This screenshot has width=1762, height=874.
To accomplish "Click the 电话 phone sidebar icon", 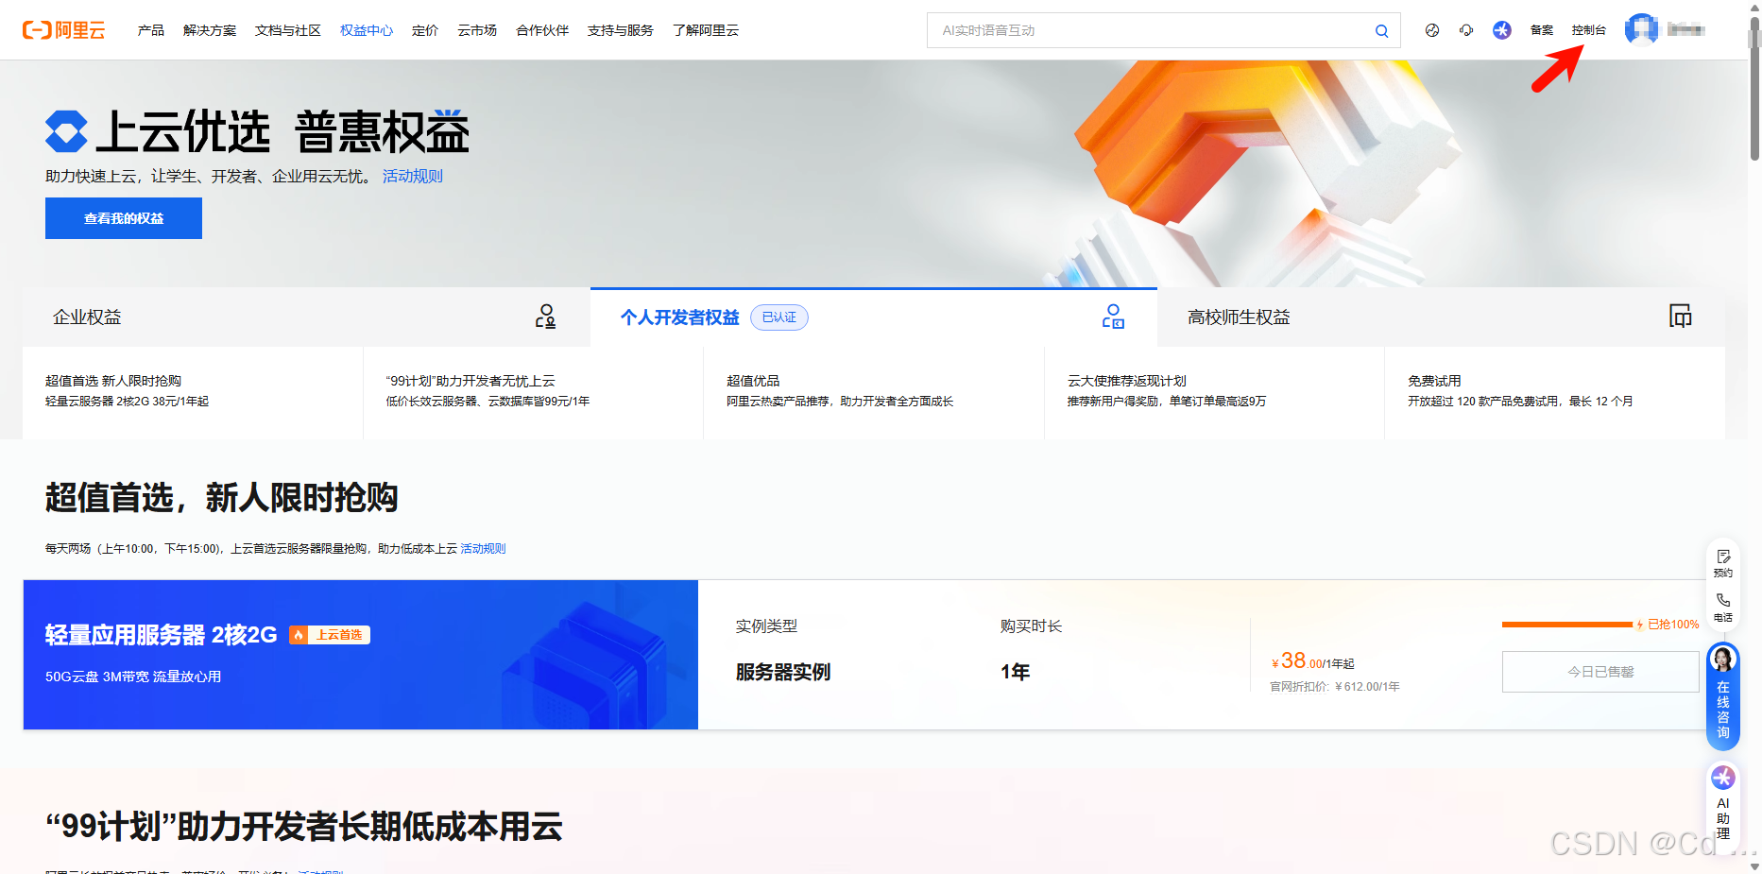I will click(x=1723, y=608).
